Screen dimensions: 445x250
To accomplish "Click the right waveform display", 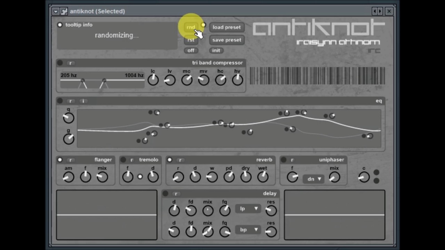I will click(x=334, y=215).
